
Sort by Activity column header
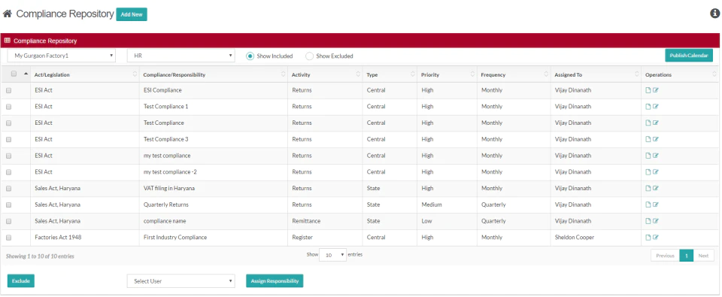[325, 74]
